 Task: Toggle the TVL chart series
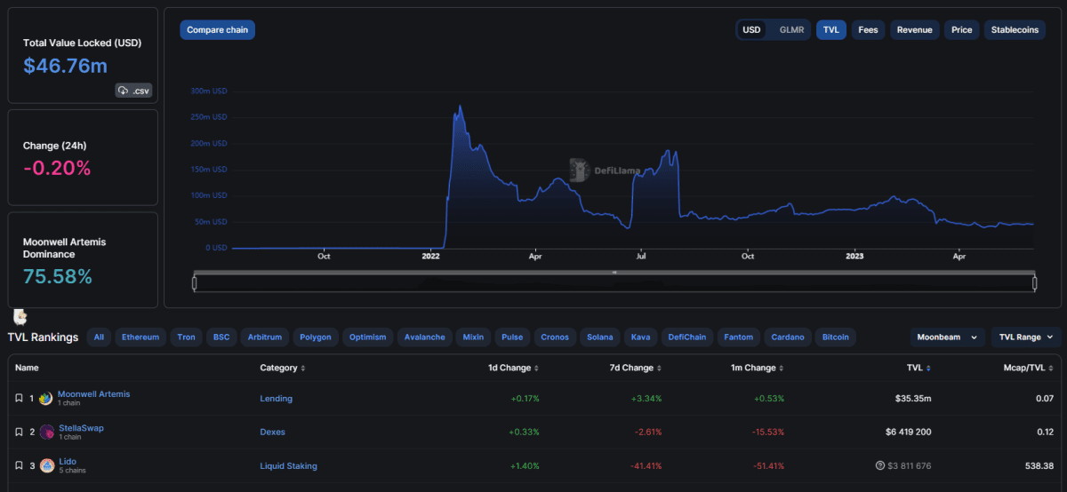click(831, 29)
